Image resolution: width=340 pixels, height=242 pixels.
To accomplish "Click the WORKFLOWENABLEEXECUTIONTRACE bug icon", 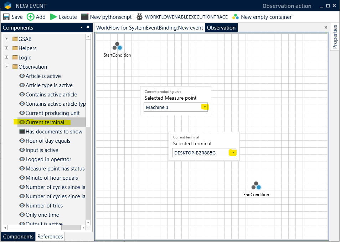I will pyautogui.click(x=139, y=17).
